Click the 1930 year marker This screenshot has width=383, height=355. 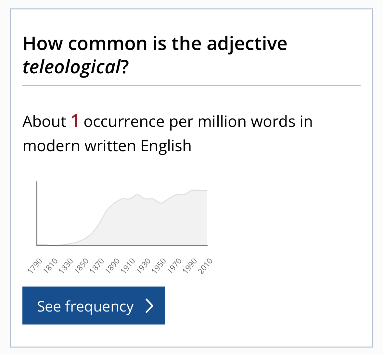(x=144, y=266)
